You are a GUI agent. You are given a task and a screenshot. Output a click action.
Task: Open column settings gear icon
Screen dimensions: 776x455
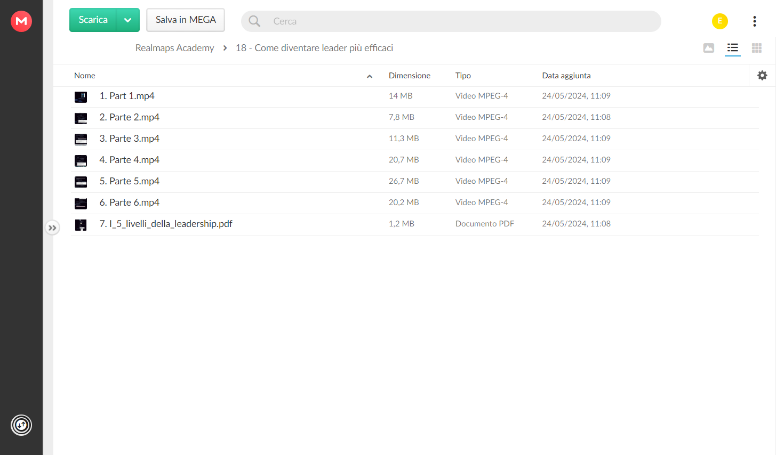click(x=762, y=76)
